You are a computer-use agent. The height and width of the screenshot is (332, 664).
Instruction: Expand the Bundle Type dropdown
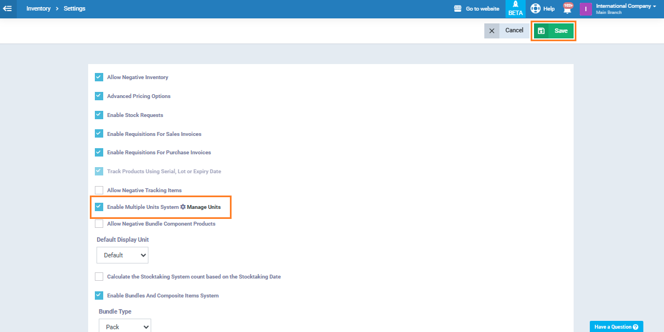[x=124, y=326]
